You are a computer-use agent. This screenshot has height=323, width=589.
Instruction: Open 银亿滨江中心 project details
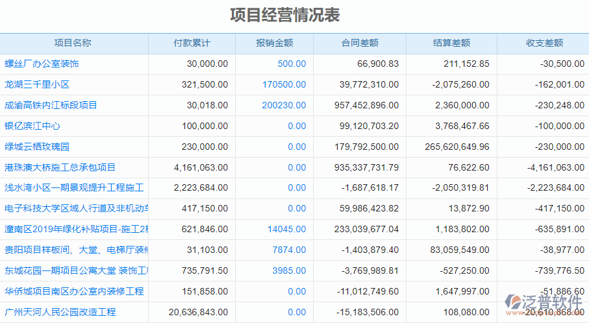coord(32,126)
